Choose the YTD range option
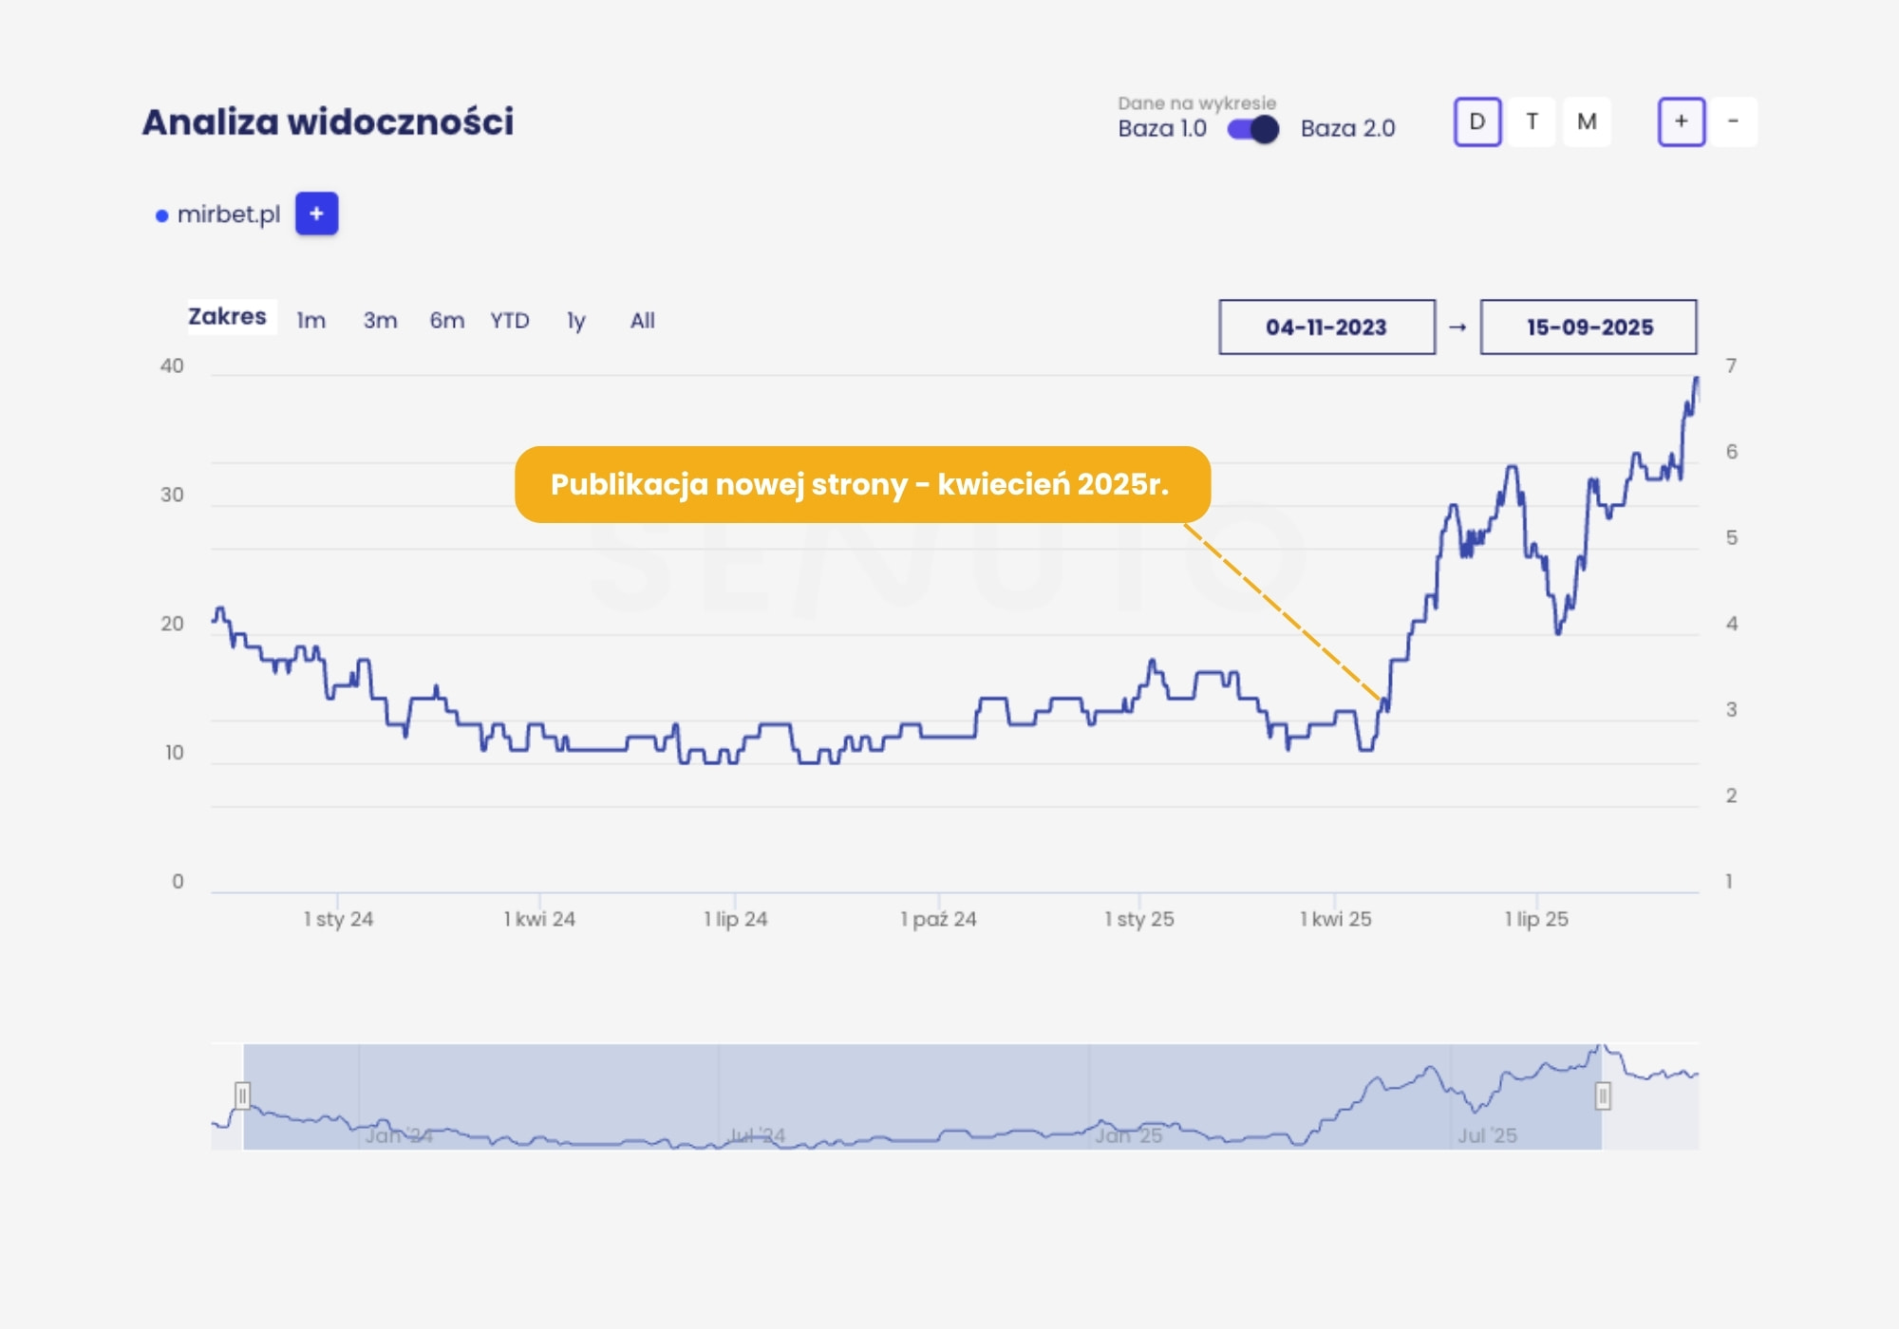The image size is (1899, 1329). [510, 321]
